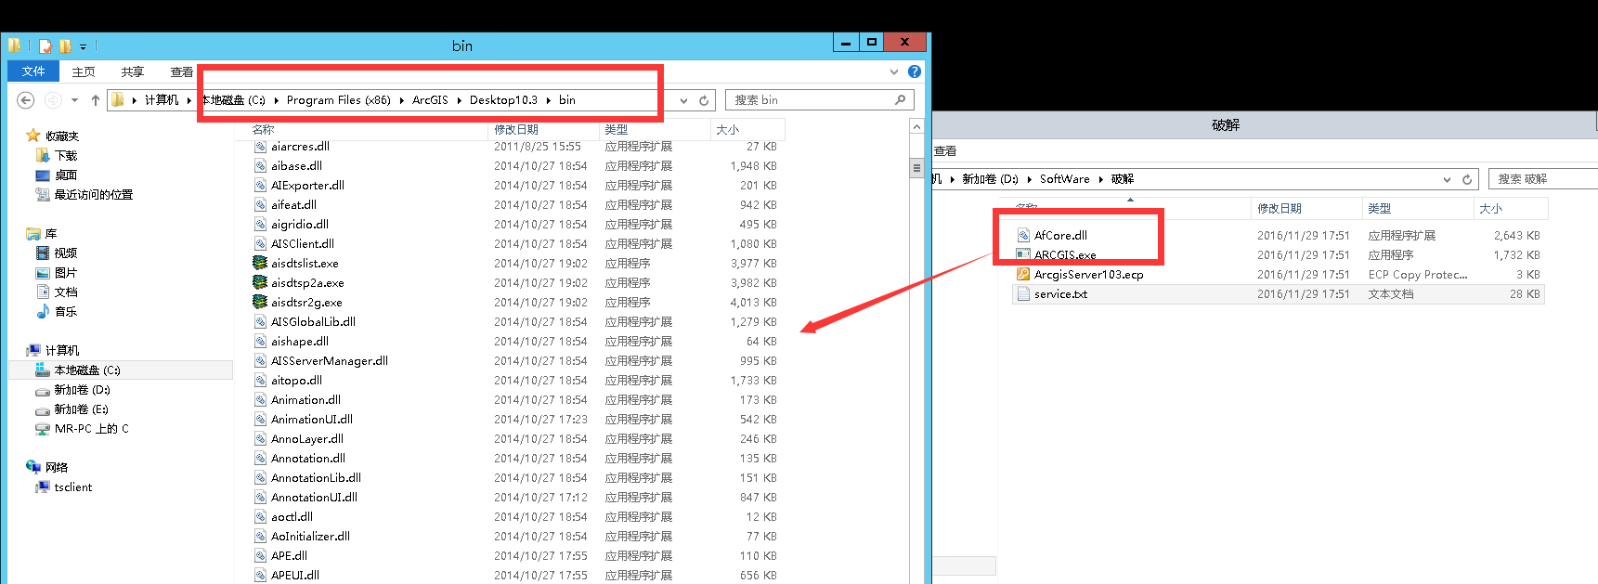Screen dimensions: 1598x584
Task: Switch to the 共享 ribbon tab
Action: click(133, 71)
